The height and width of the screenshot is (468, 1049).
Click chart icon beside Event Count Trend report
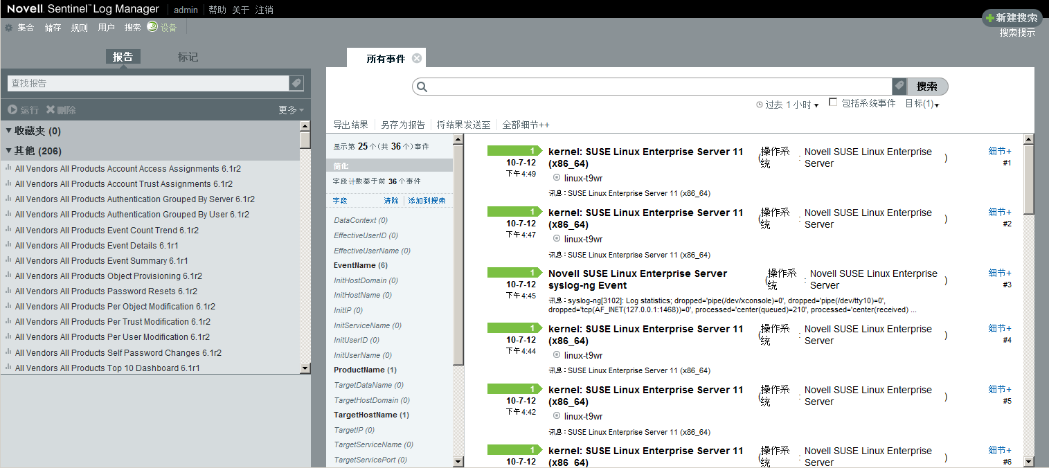[8, 230]
